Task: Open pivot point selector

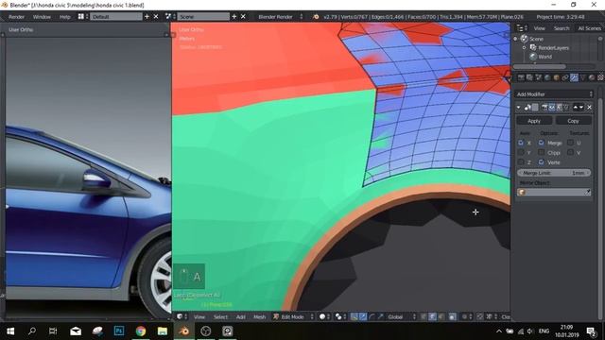Action: (340, 317)
